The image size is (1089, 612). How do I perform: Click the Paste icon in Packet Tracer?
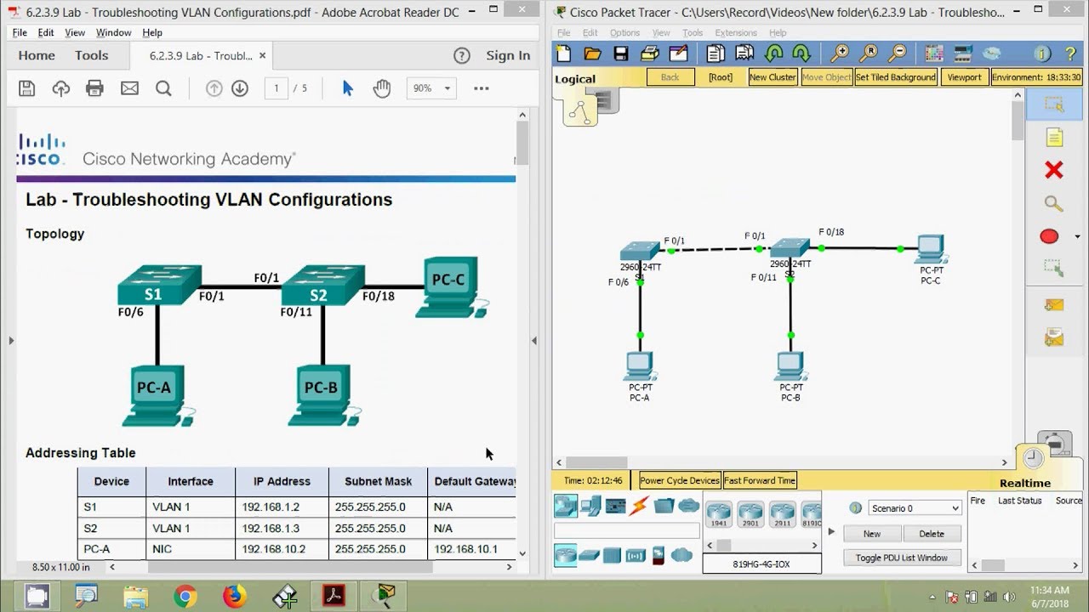pos(744,54)
